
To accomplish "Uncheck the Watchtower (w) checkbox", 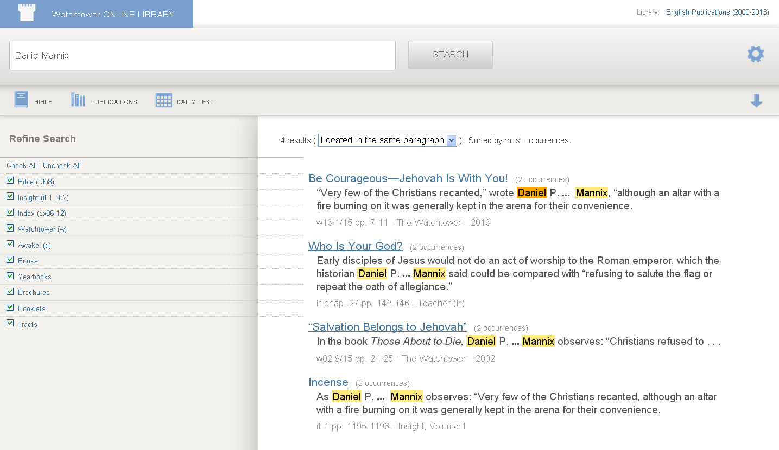I will coord(10,228).
